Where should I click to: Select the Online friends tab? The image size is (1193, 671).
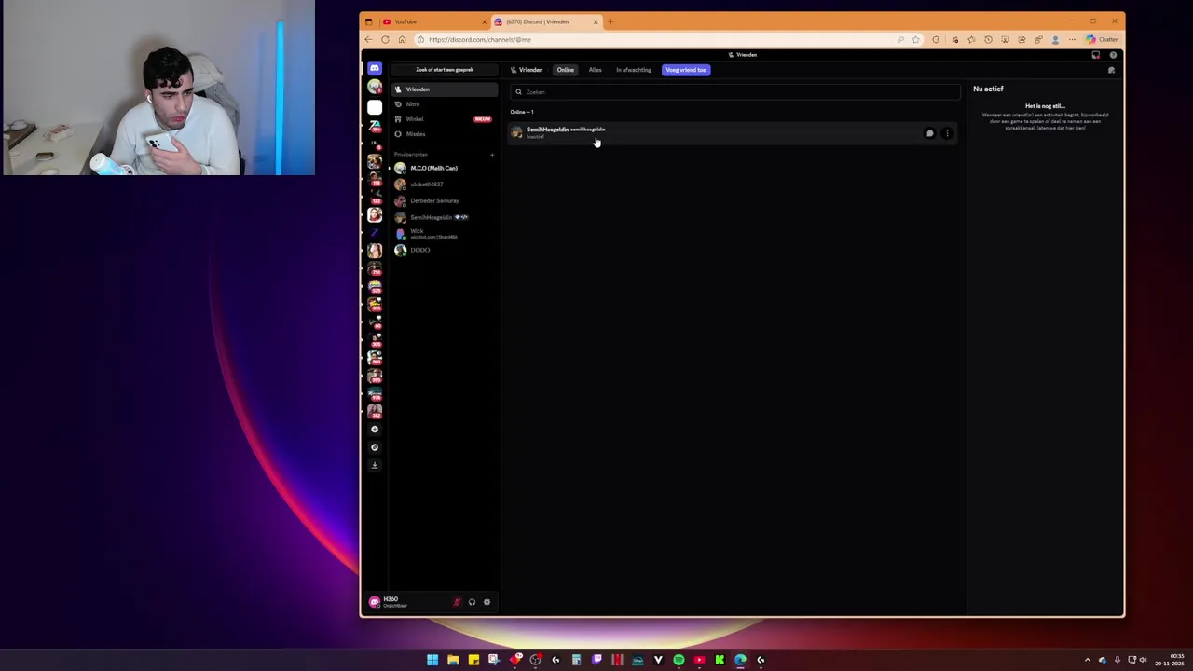coord(566,70)
